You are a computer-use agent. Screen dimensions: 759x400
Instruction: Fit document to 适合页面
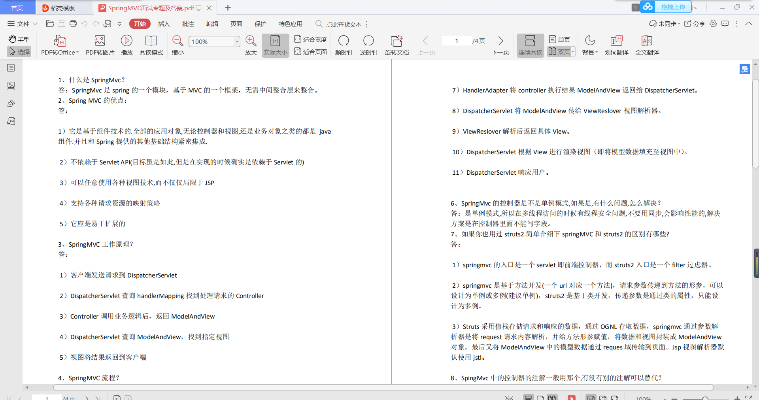pos(311,52)
